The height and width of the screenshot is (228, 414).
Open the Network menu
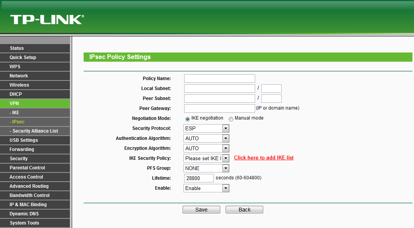(35, 76)
